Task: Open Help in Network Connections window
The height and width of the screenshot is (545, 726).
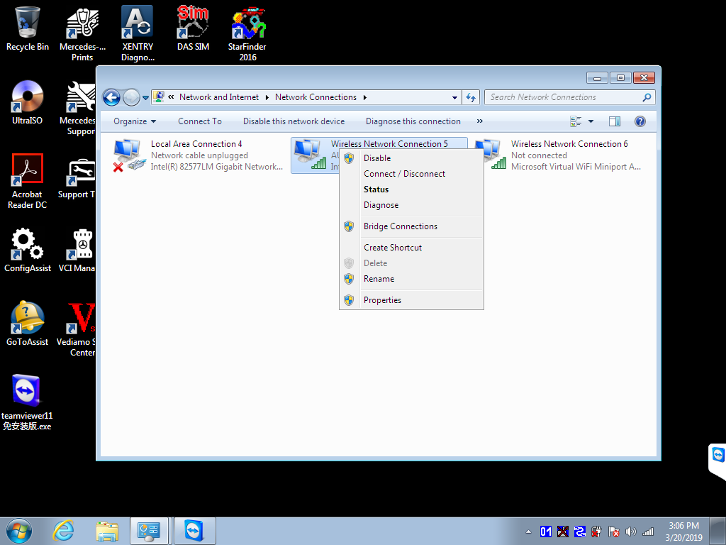Action: point(640,121)
